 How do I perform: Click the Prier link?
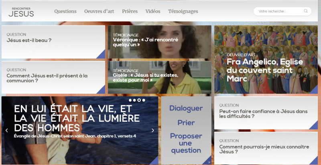186,123
